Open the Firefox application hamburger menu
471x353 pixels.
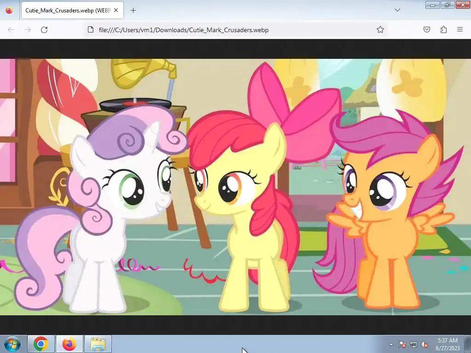(460, 29)
